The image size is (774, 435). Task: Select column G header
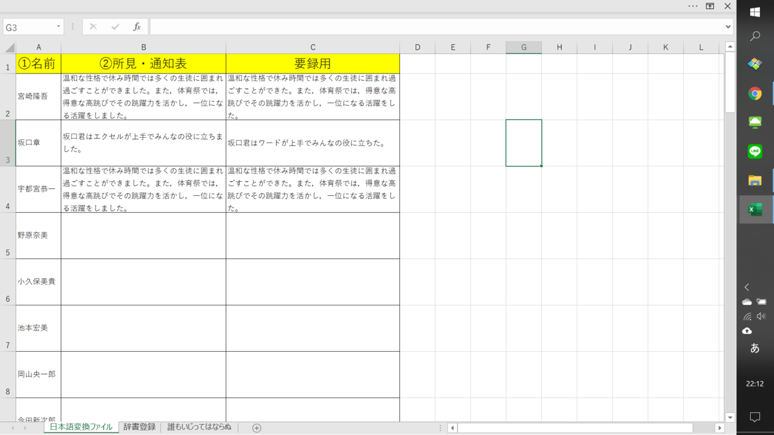[x=524, y=48]
